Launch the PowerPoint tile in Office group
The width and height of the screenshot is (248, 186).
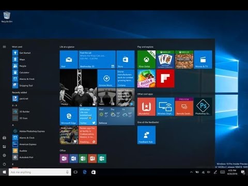point(92,159)
